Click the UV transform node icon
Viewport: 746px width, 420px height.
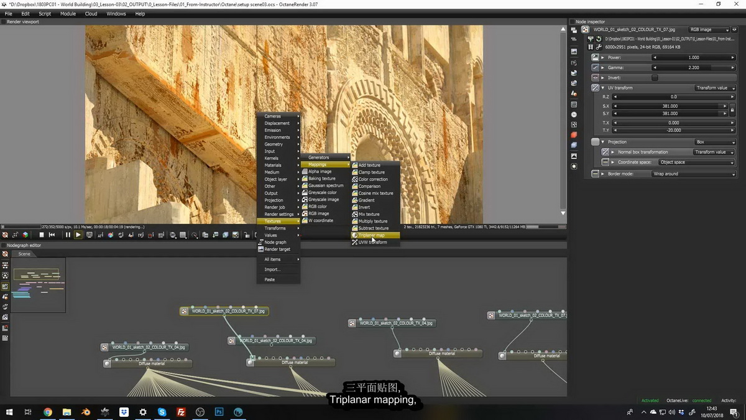coord(595,88)
